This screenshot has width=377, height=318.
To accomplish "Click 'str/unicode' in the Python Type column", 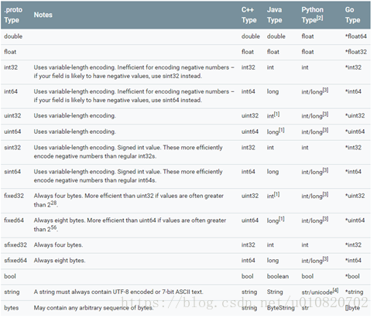I will pyautogui.click(x=317, y=292).
